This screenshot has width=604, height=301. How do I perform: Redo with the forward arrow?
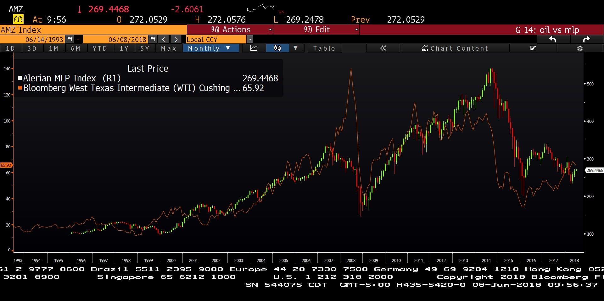pos(586,39)
